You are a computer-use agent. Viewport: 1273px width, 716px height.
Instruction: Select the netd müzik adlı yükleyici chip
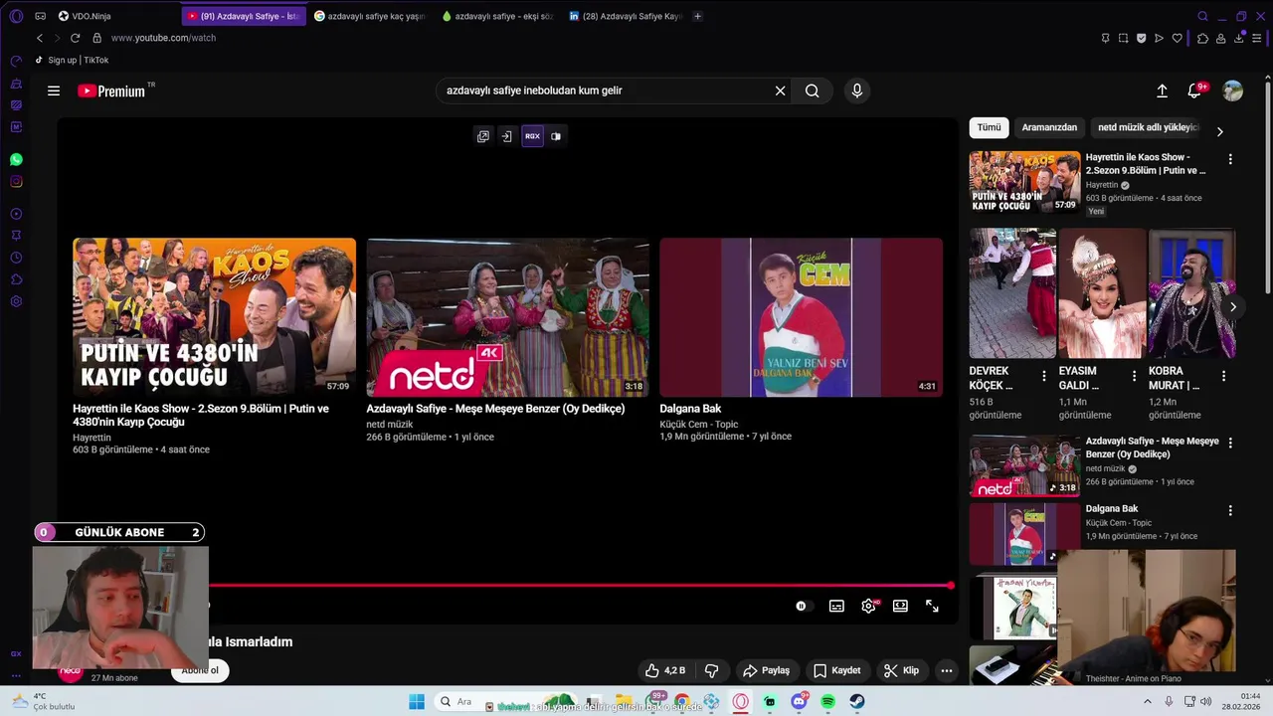1148,127
